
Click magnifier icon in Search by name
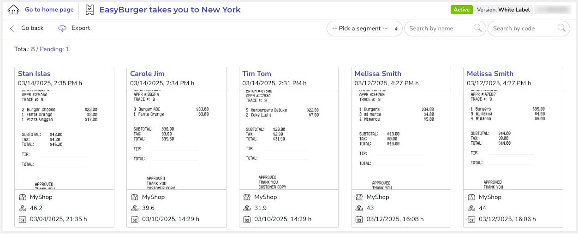(x=478, y=29)
